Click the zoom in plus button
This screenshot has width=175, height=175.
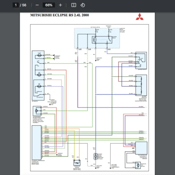click(60, 5)
